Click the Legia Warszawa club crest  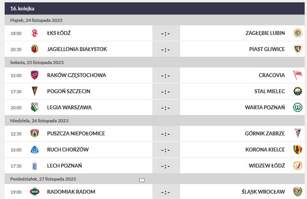[x=35, y=107]
